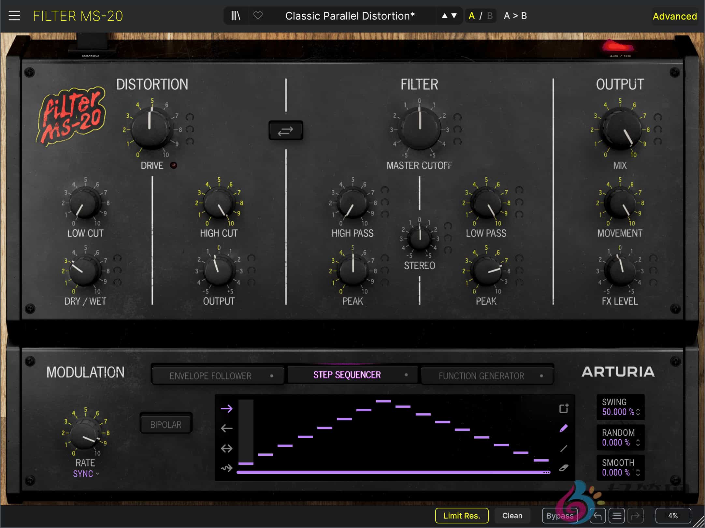Screen dimensions: 705x528
Task: Select the next preset using the down arrow
Action: coord(454,16)
